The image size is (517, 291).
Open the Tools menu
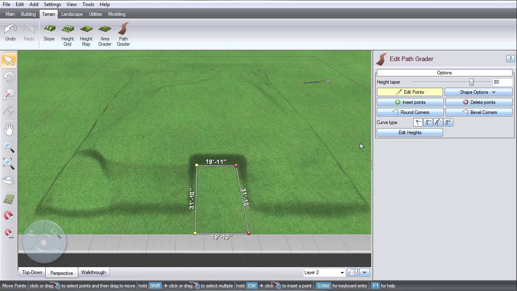pos(88,4)
